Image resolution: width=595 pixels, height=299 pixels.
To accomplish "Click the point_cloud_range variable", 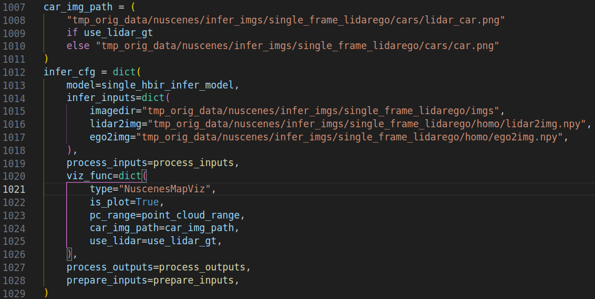I will pos(193,215).
